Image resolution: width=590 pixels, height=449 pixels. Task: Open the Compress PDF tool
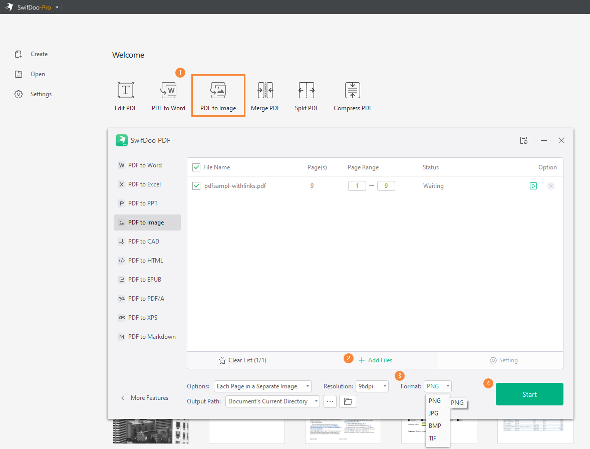click(353, 96)
